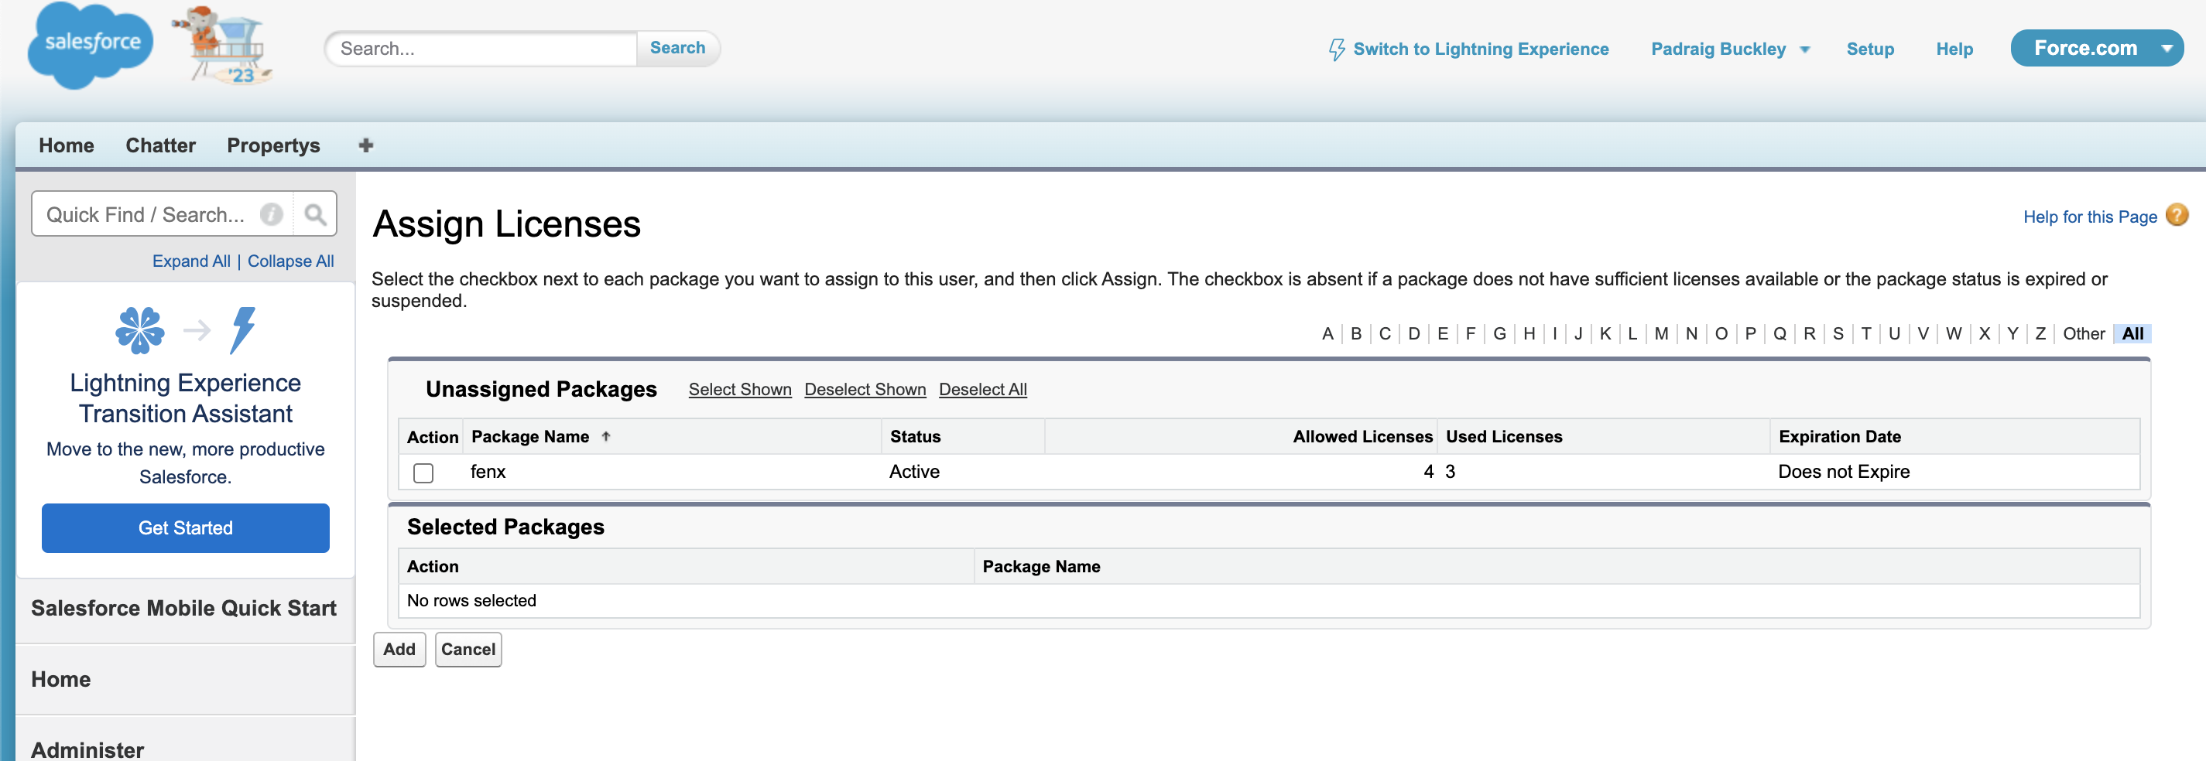
Task: Click the Add button below Selected Packages
Action: point(398,649)
